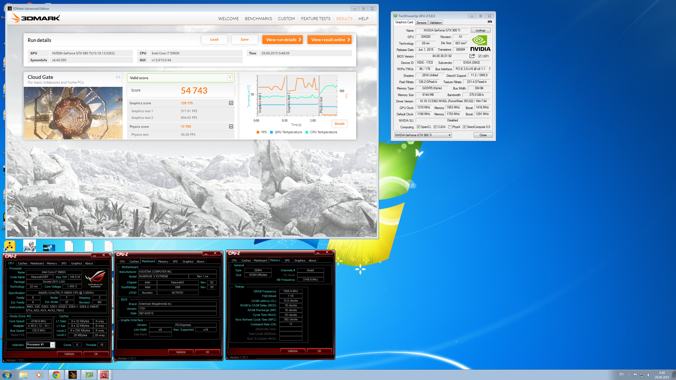Click the first blank file icon on desktop
Screen dimensions: 676x380
point(69,246)
